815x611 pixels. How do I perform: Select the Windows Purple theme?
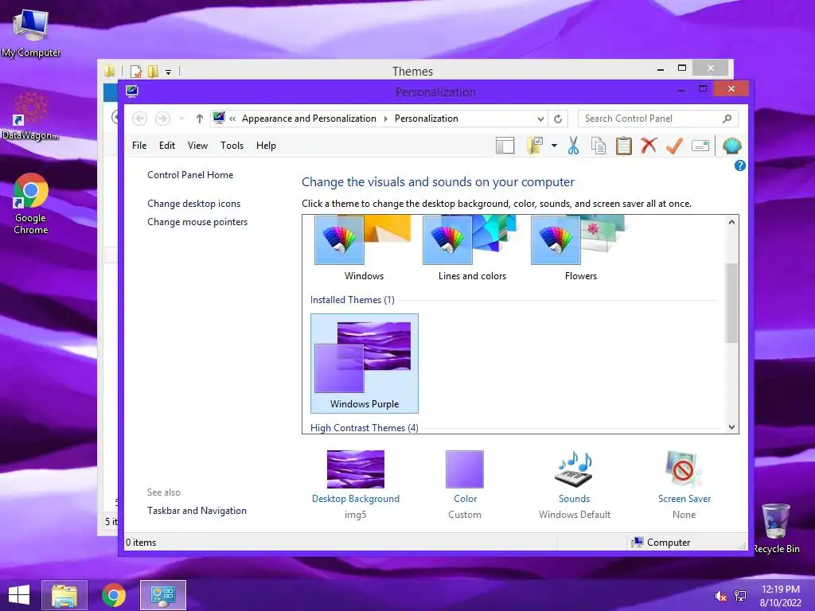coord(365,363)
